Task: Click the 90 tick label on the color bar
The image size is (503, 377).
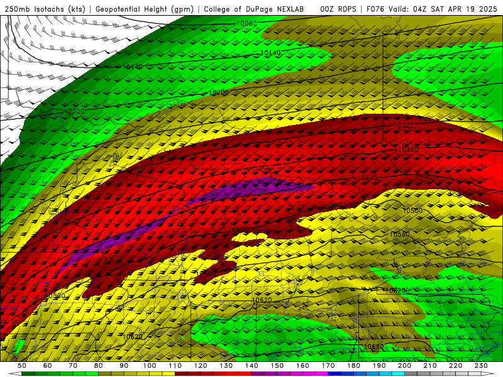Action: click(x=124, y=366)
